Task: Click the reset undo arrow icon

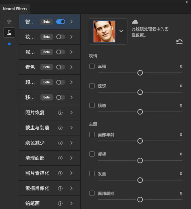Action: coord(179,41)
